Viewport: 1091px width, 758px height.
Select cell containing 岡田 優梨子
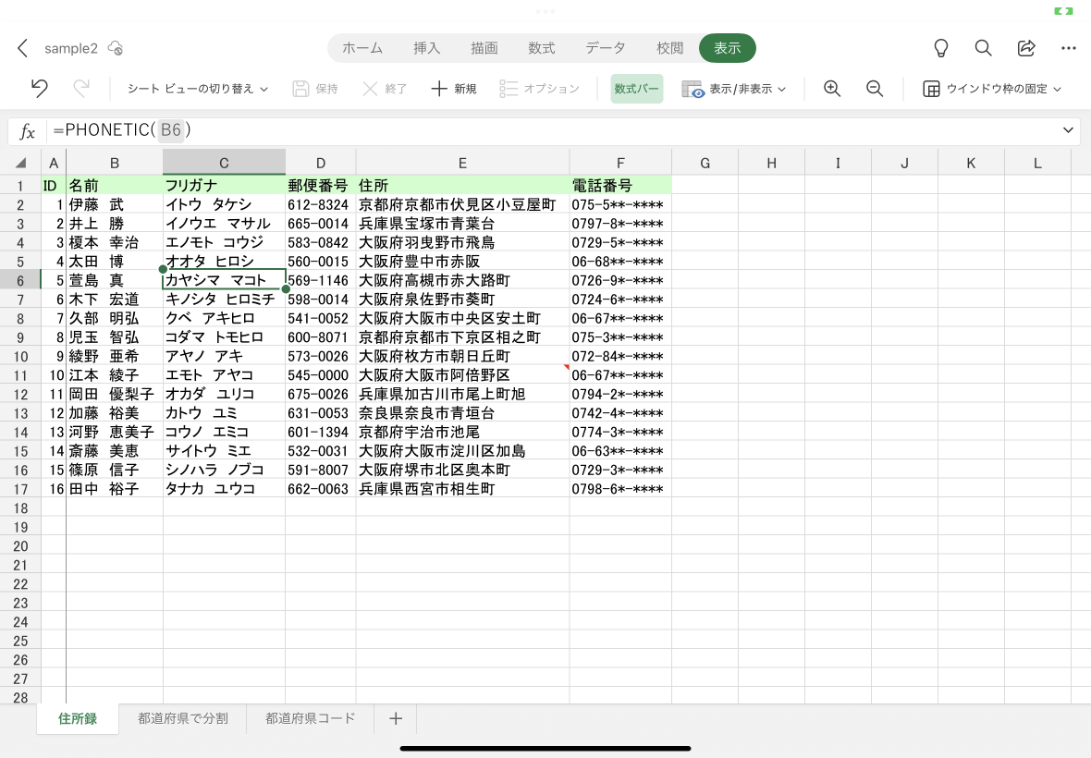click(115, 395)
